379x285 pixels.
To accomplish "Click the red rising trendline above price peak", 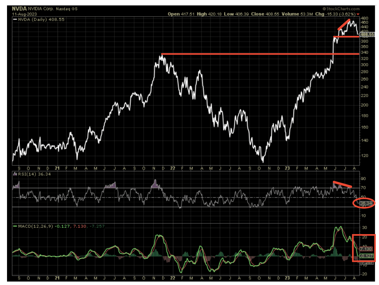I will tap(344, 25).
